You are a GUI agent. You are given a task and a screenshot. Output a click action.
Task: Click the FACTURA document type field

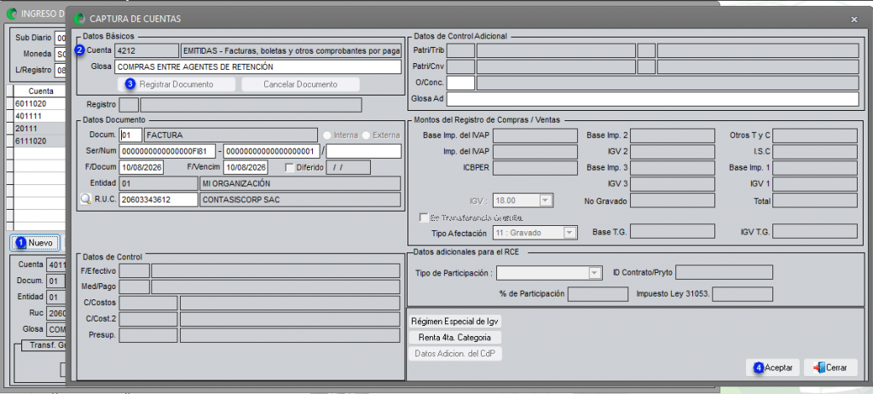pos(230,135)
